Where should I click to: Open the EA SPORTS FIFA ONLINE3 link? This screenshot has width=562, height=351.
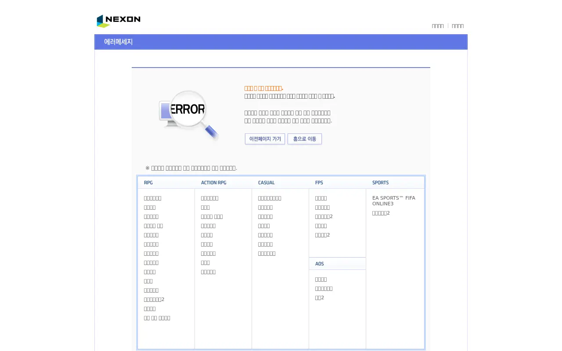click(x=394, y=201)
